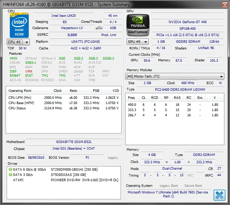Click the VMX feature flag in red
The width and height of the screenshot is (230, 205).
(x=29, y=71)
